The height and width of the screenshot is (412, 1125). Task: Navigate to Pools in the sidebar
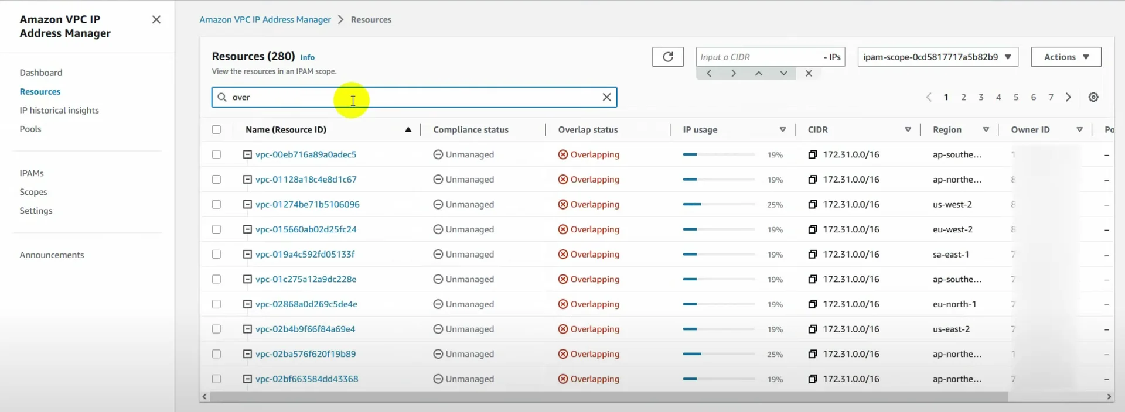coord(30,129)
